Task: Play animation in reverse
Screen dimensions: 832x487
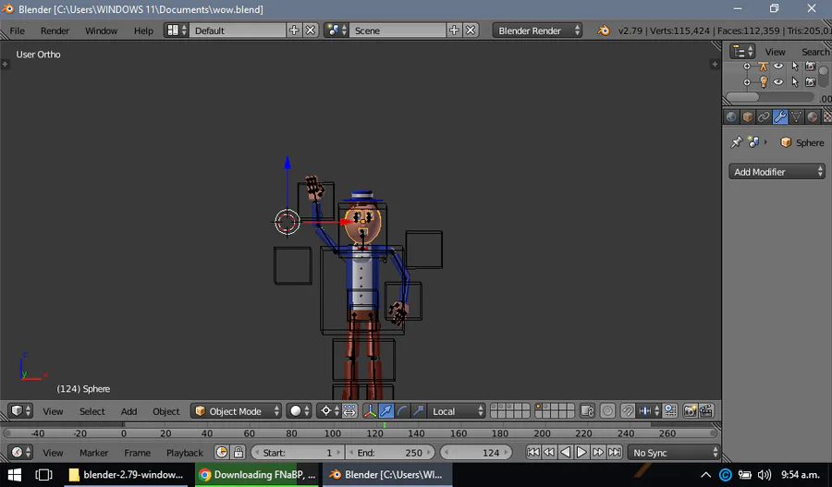Action: (566, 453)
